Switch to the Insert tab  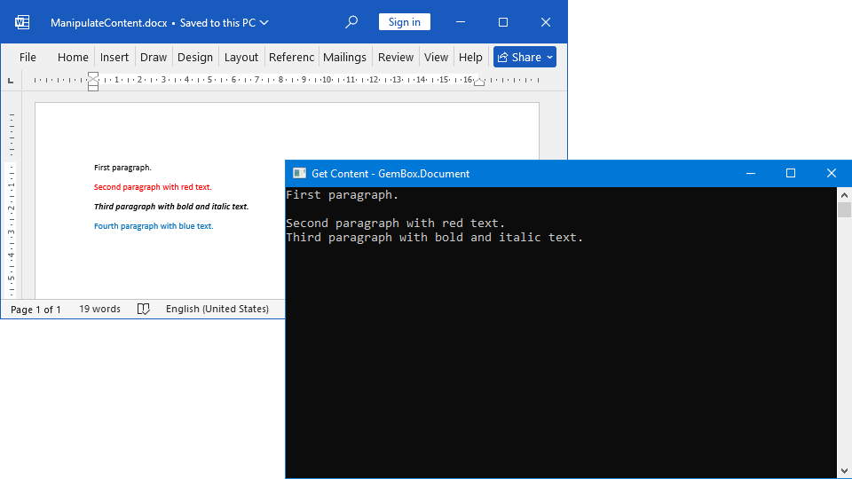[x=114, y=57]
